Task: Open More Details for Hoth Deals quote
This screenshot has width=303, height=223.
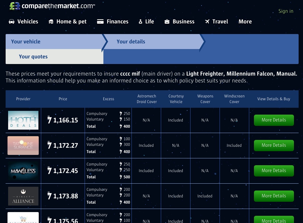Action: pyautogui.click(x=274, y=120)
